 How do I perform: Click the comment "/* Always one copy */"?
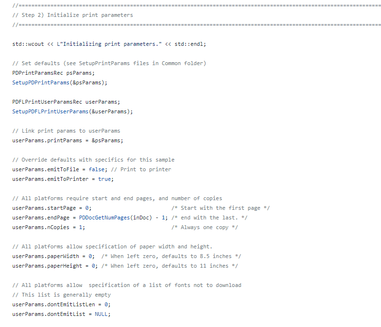pyautogui.click(x=204, y=227)
